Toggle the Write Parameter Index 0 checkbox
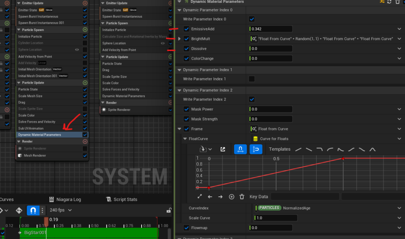This screenshot has width=405, height=239. coord(252,19)
